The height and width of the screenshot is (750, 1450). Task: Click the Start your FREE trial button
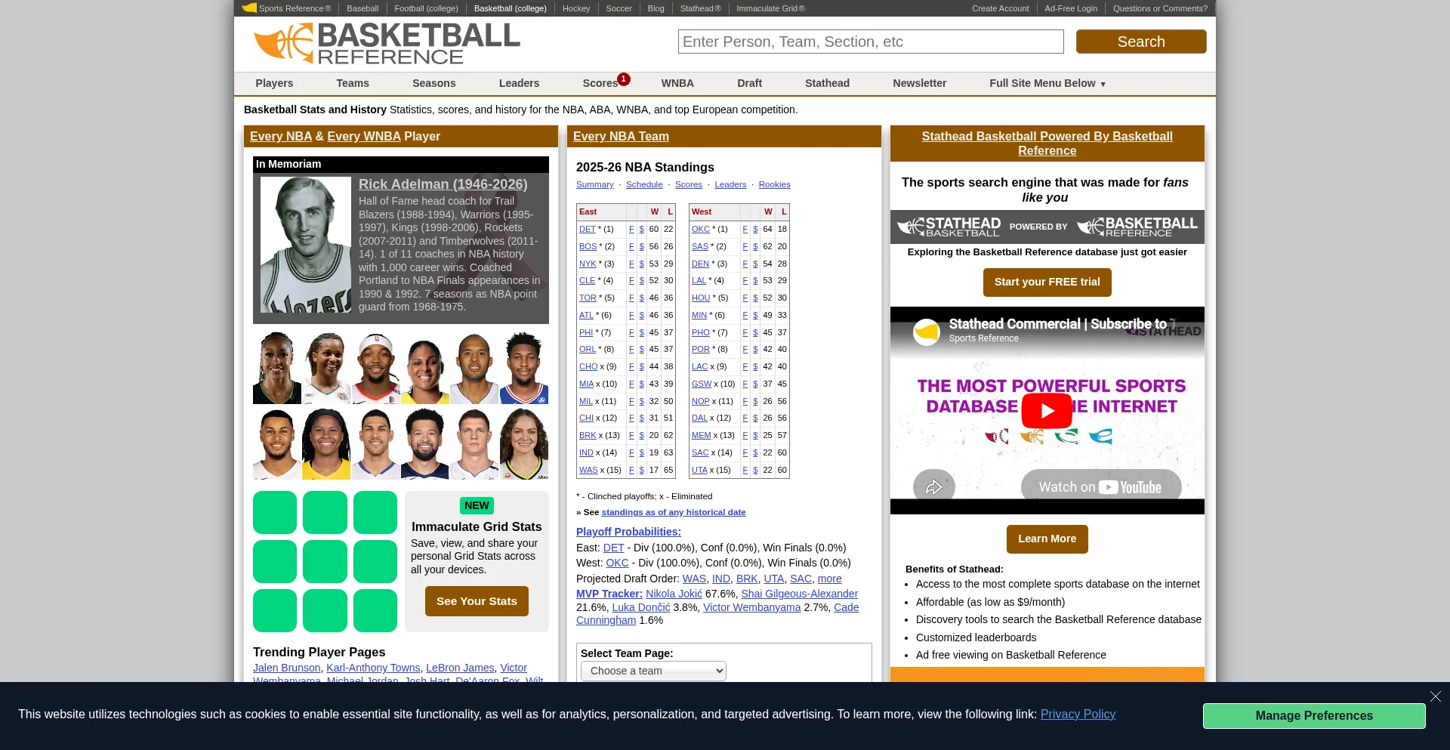1047,282
